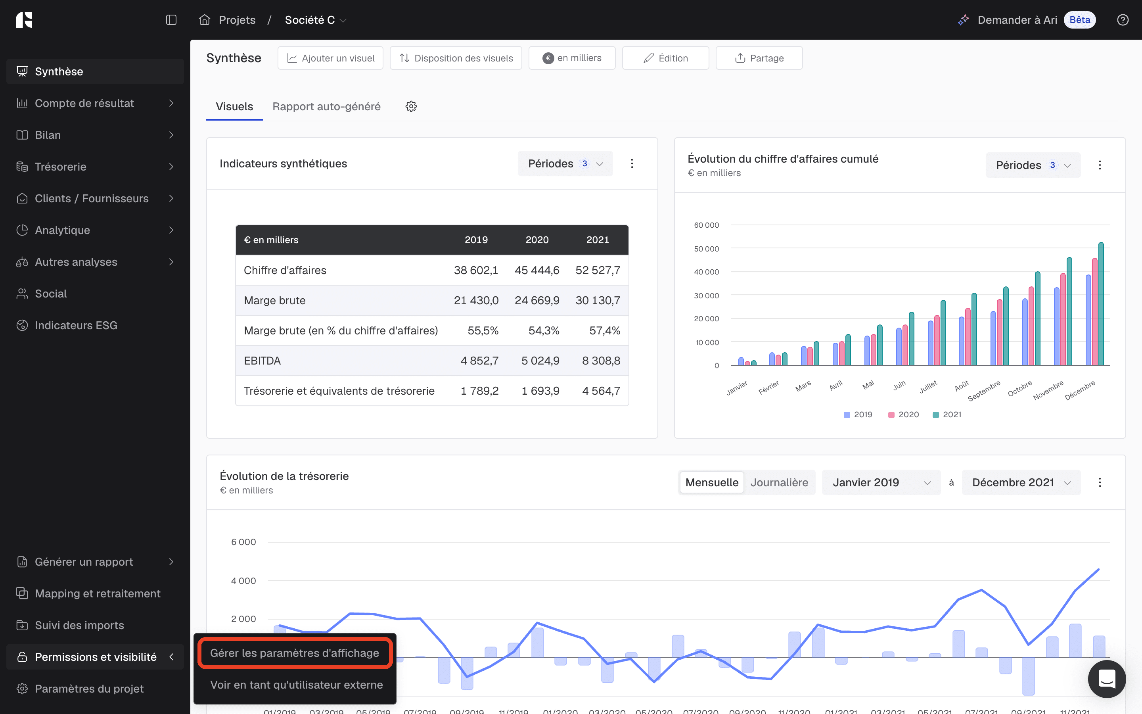
Task: Open the help question mark icon
Action: (x=1123, y=20)
